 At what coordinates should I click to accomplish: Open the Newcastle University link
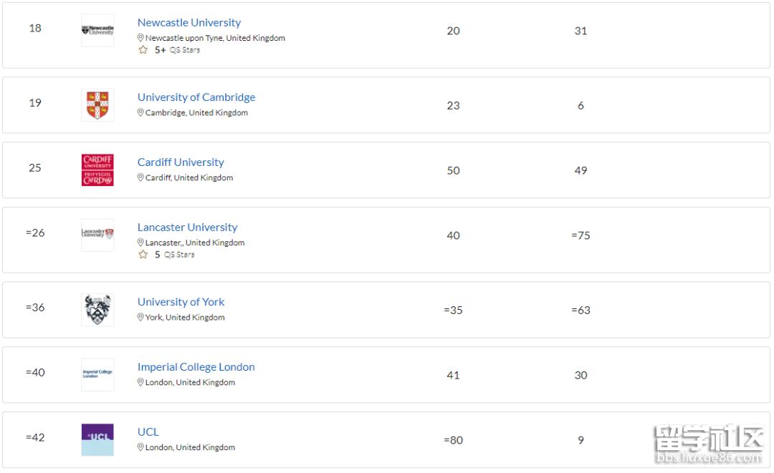189,23
